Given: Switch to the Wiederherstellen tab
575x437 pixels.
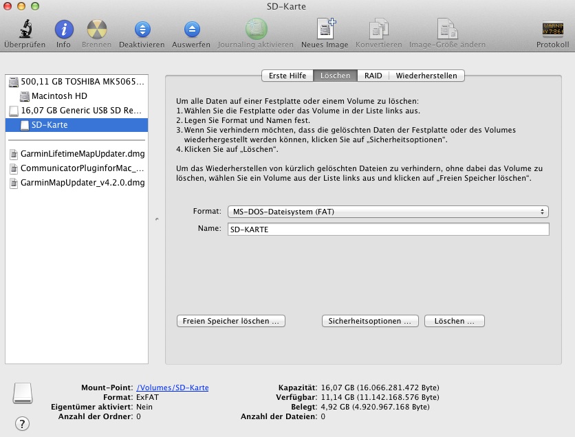Looking at the screenshot, I should click(x=426, y=76).
